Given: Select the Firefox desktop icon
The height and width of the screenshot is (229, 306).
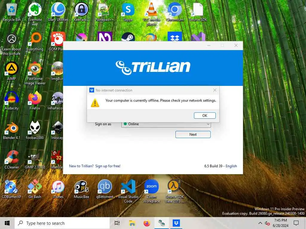Looking at the screenshot, I should point(35,101).
